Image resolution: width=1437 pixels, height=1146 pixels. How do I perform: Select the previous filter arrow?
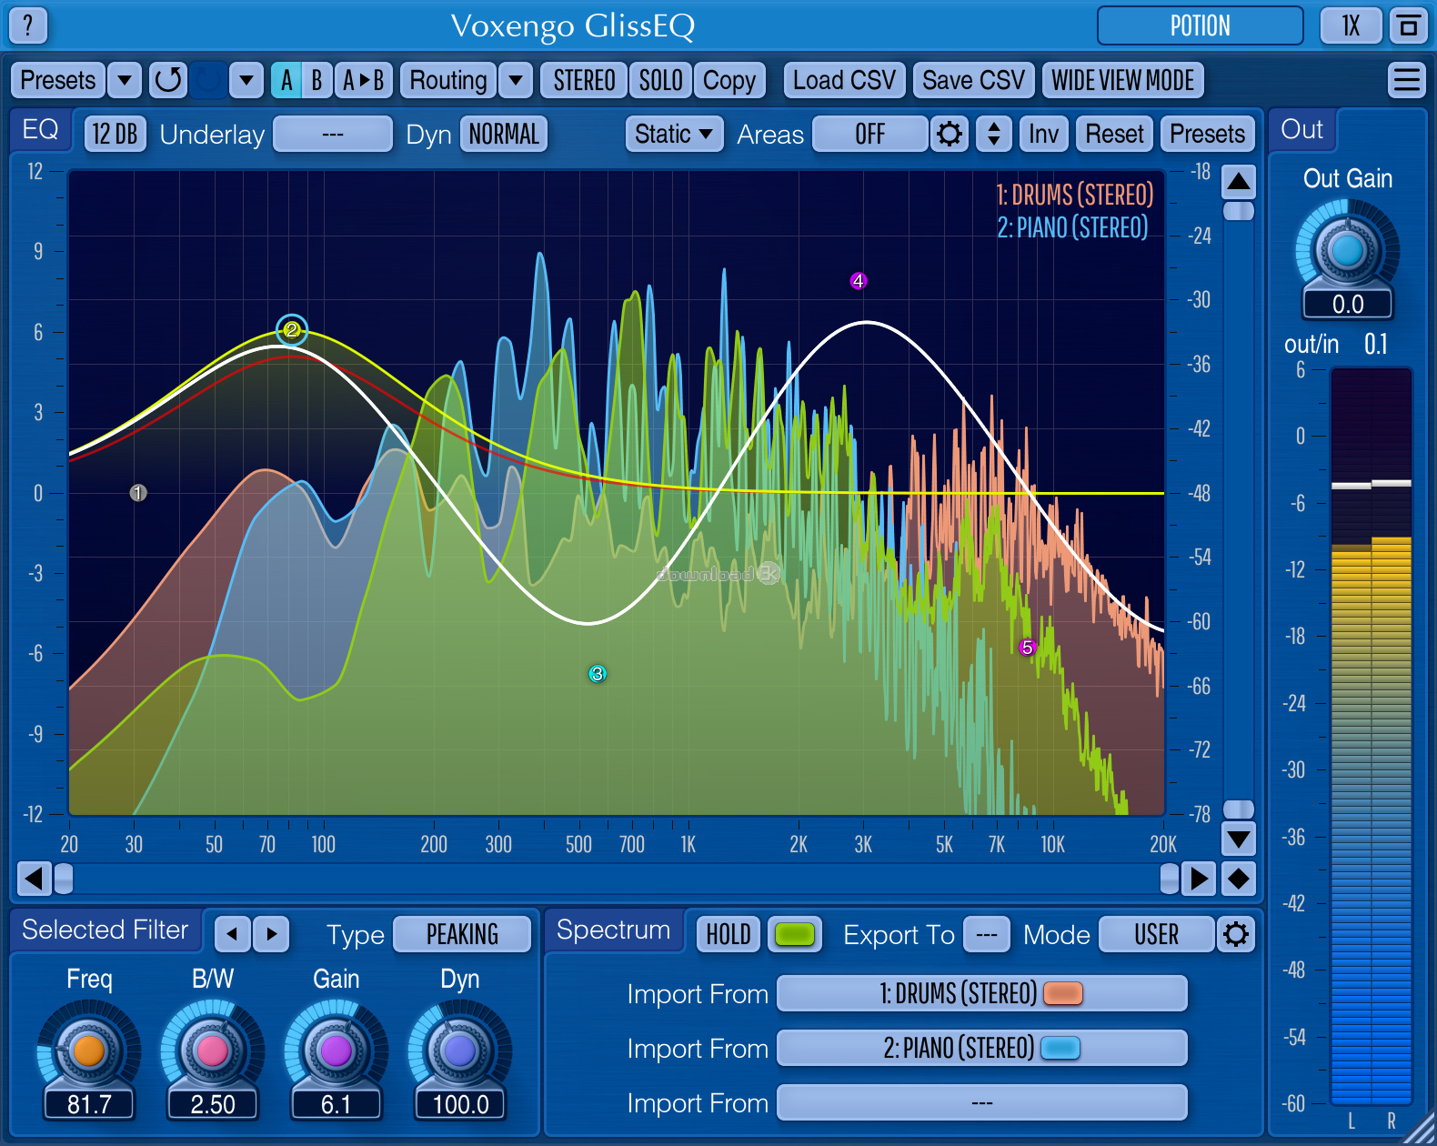pos(232,934)
